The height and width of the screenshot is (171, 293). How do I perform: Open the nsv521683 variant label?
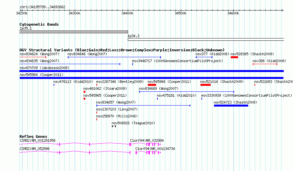coord(274,82)
